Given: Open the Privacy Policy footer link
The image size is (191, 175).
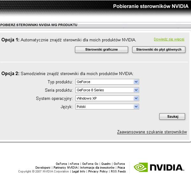Looking at the screenshot, I should (x=98, y=171).
